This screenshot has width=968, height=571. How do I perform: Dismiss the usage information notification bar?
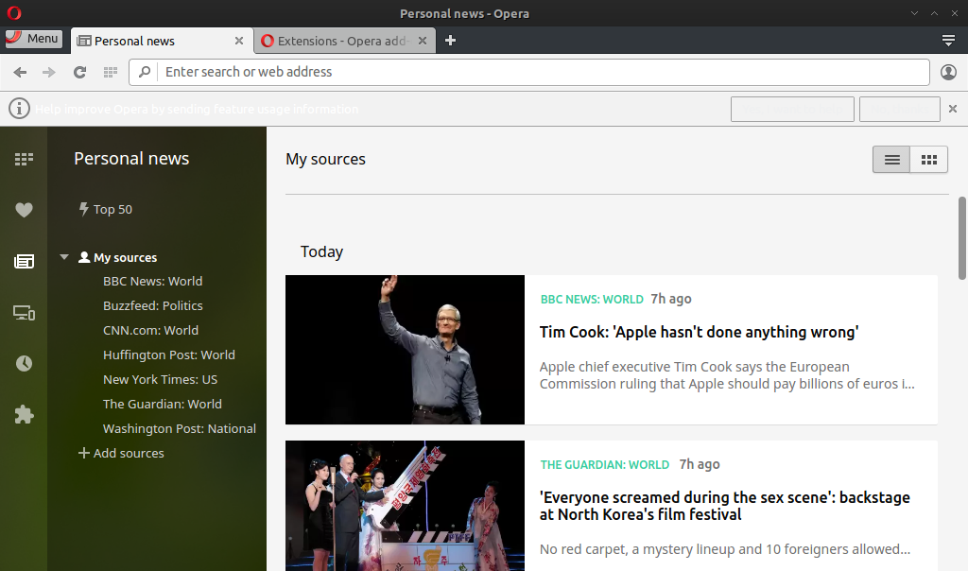[953, 109]
